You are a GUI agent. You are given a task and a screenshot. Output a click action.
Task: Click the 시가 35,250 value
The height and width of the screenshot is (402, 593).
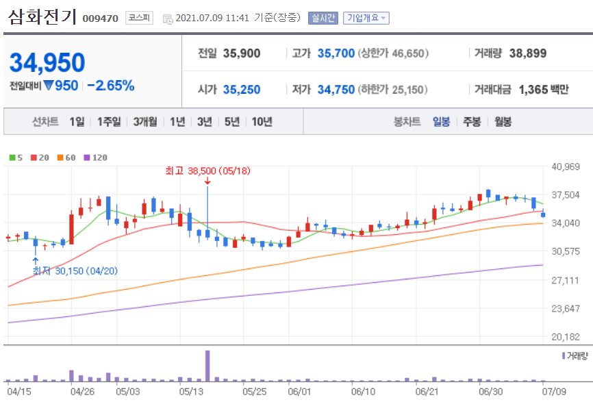coord(241,90)
